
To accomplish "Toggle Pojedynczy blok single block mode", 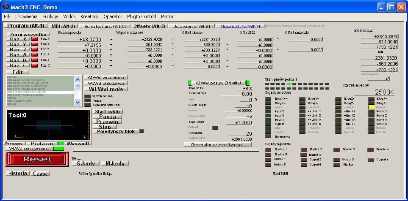I will [116, 131].
